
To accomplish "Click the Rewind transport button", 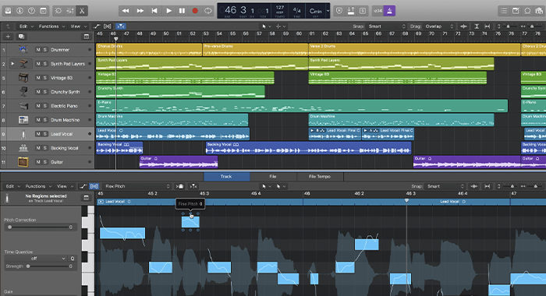I will point(126,11).
